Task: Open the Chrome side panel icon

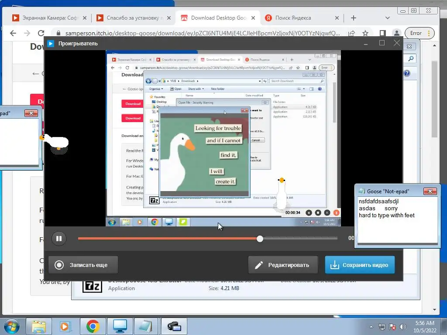Action: [x=383, y=33]
